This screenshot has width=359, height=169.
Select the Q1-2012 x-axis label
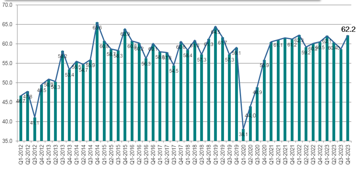[20, 156]
